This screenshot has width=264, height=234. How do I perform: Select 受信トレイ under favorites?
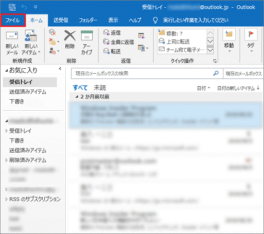point(30,82)
